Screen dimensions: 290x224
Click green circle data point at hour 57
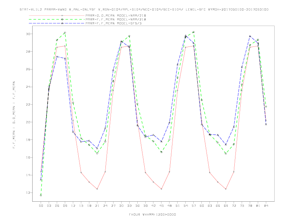[x=194, y=32]
